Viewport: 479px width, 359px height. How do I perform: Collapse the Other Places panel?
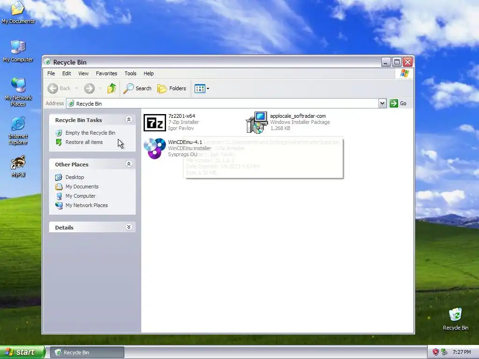129,164
